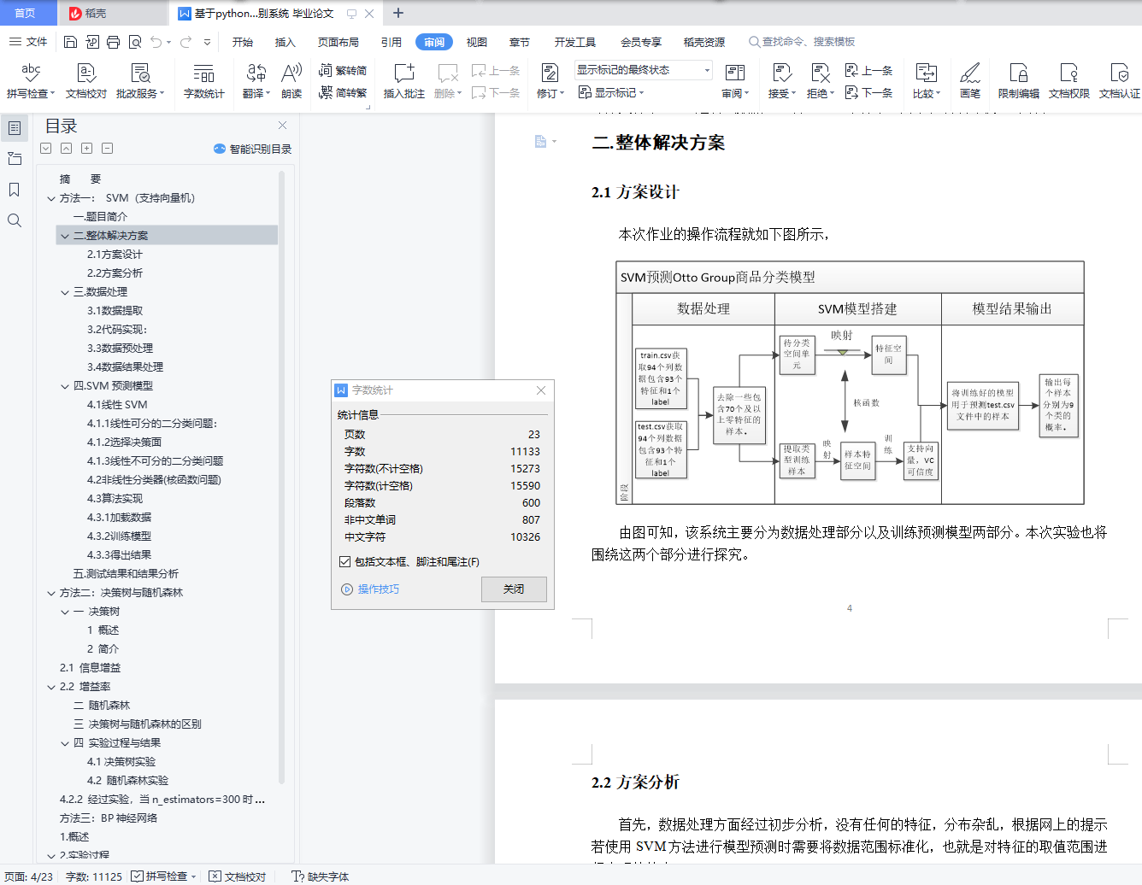Open the 文件 menu
This screenshot has width=1142, height=885.
pyautogui.click(x=28, y=42)
